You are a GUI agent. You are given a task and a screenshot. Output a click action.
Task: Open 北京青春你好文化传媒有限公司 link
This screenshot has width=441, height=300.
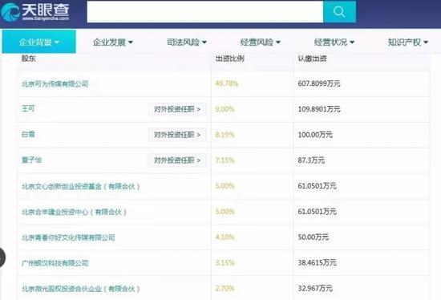coord(68,237)
